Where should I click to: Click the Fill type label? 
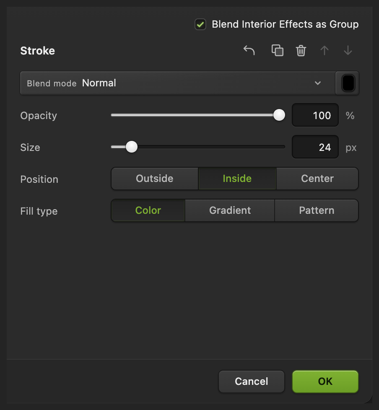click(x=39, y=211)
